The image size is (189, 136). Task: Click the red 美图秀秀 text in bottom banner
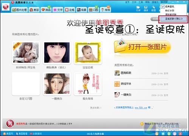tap(20, 124)
